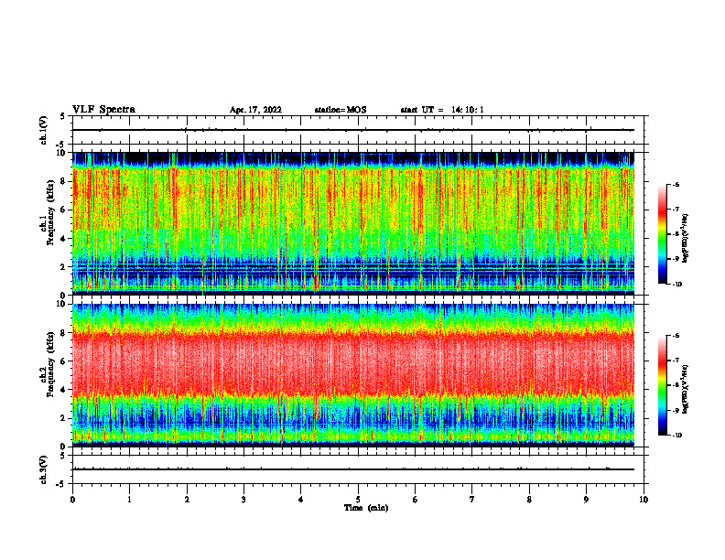725x560 pixels.
Task: Click the "8" kHz tick of ch.1 axis
Action: [x=63, y=181]
